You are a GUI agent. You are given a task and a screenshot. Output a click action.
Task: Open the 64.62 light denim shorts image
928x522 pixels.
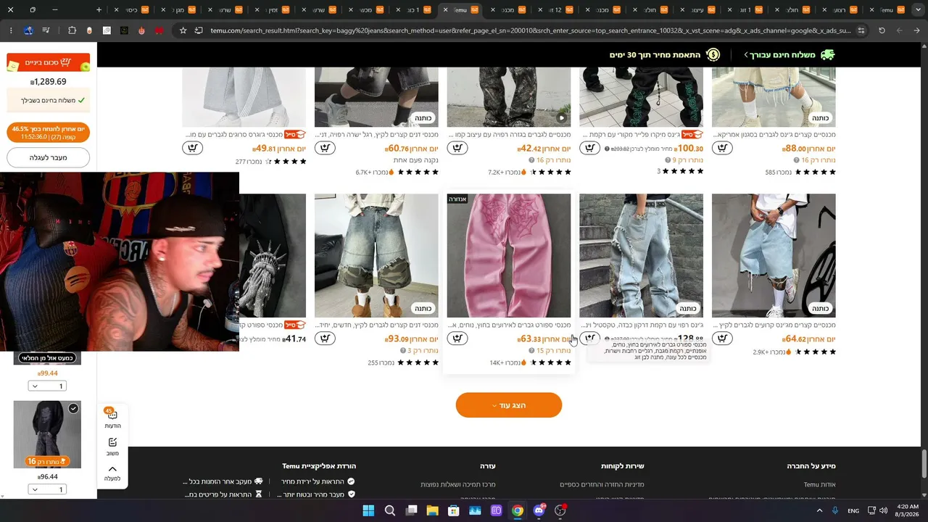tap(774, 255)
